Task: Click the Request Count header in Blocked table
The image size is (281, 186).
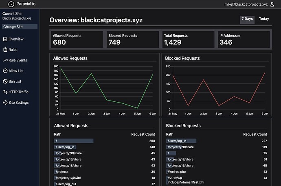Action: point(255,134)
